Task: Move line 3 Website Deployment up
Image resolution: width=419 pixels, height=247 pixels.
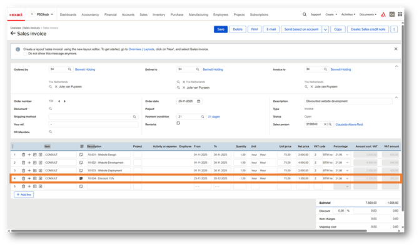Action: tap(35, 170)
